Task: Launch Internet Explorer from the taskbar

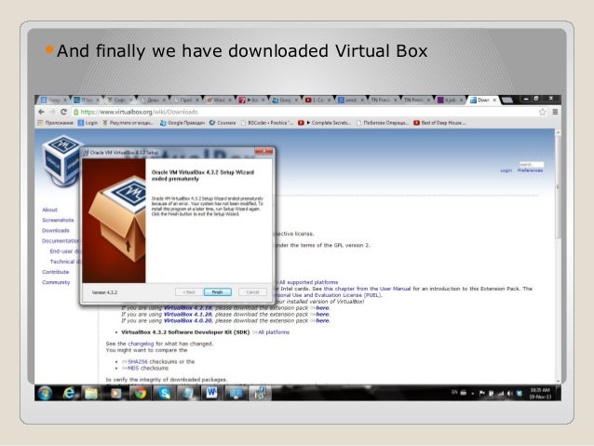Action: point(69,393)
